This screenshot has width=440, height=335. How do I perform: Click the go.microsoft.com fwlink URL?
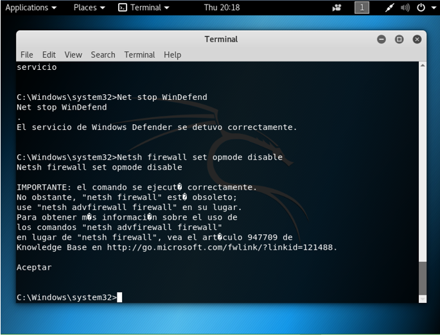click(x=220, y=247)
